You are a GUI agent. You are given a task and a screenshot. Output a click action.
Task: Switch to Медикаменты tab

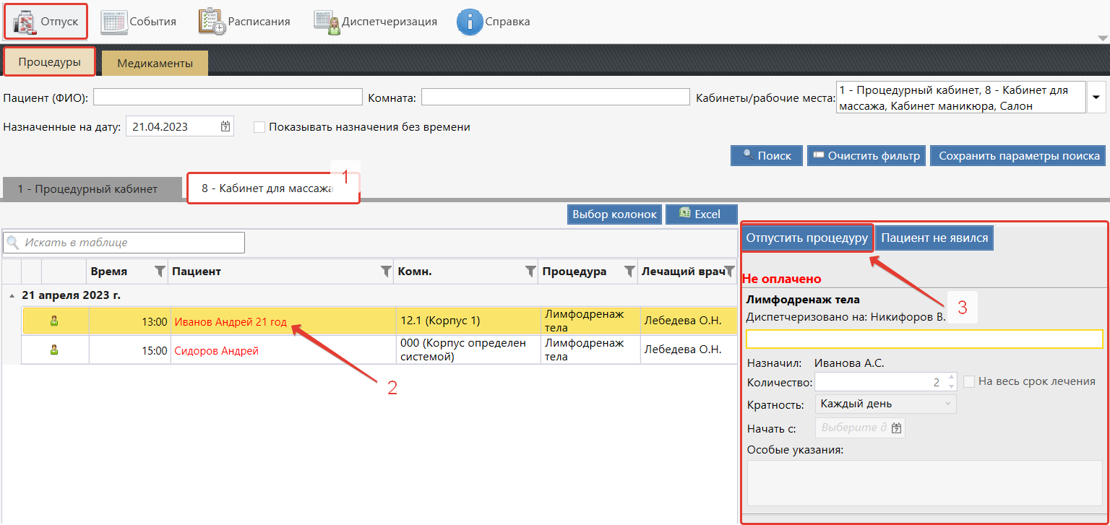(x=155, y=63)
